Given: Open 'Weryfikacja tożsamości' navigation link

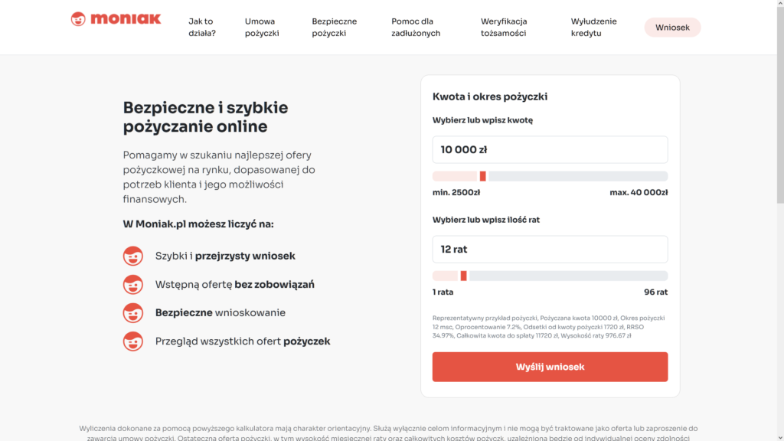Looking at the screenshot, I should [x=504, y=28].
